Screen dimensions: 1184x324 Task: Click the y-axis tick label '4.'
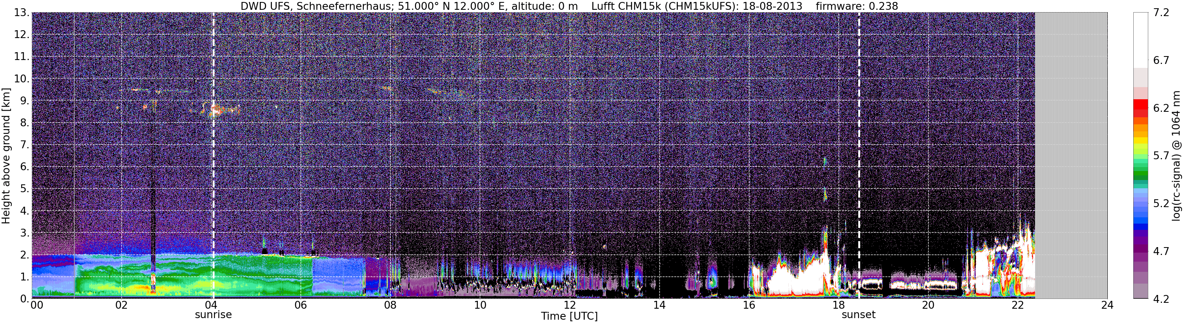pos(25,211)
